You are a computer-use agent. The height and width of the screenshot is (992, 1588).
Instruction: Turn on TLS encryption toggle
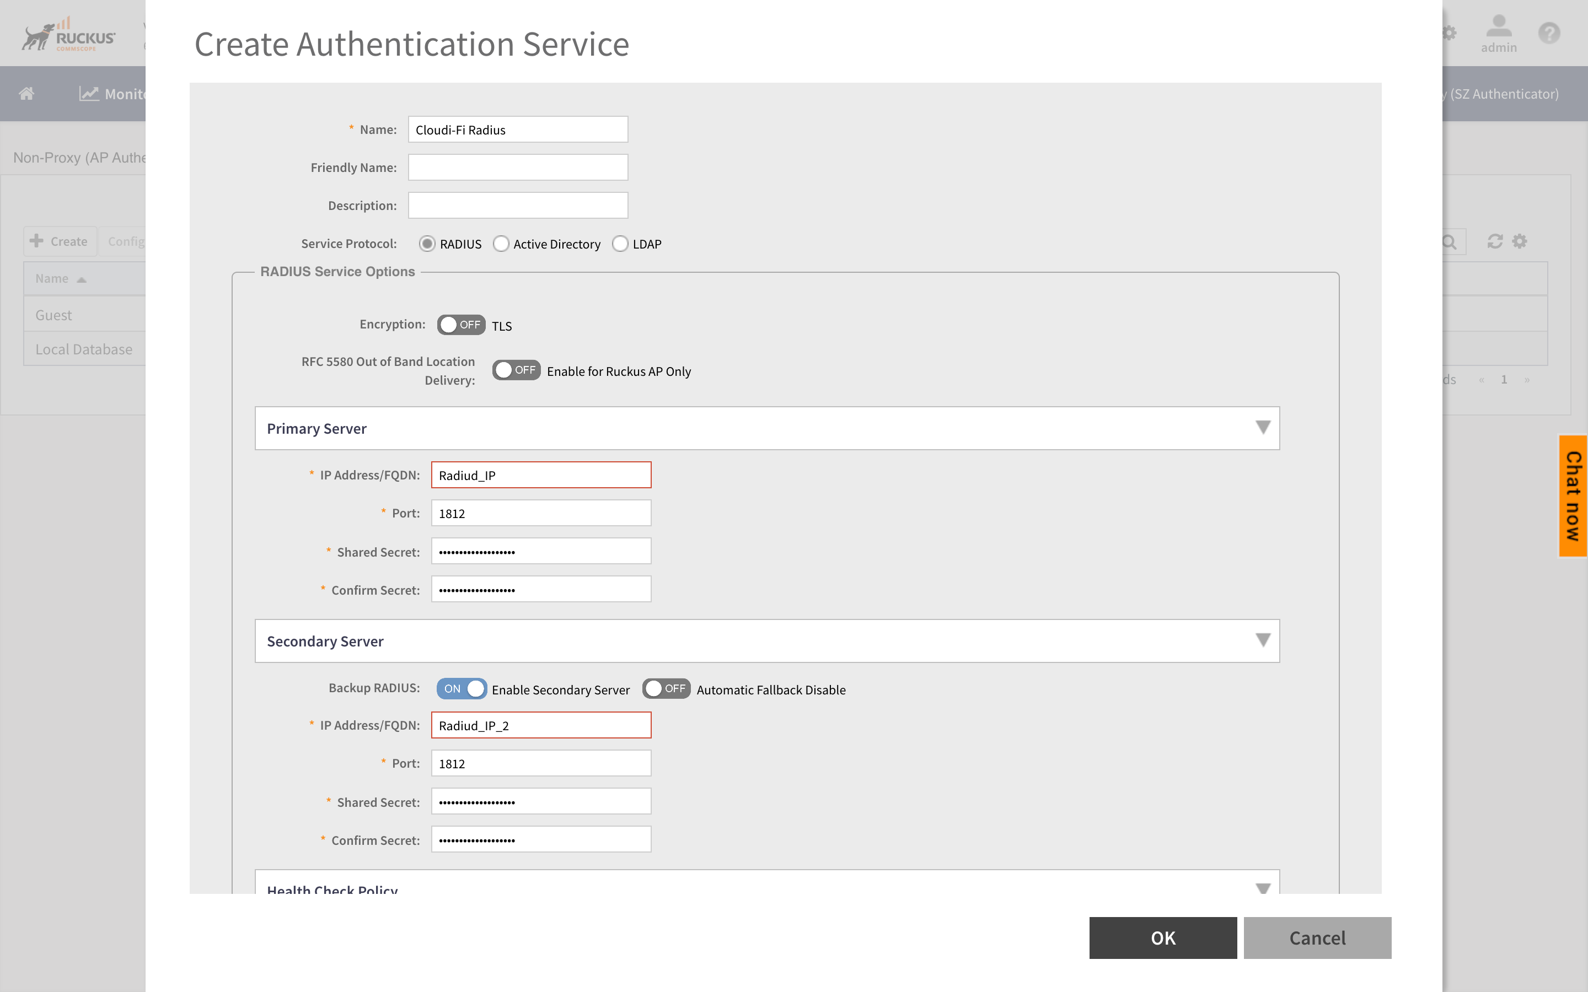[462, 325]
